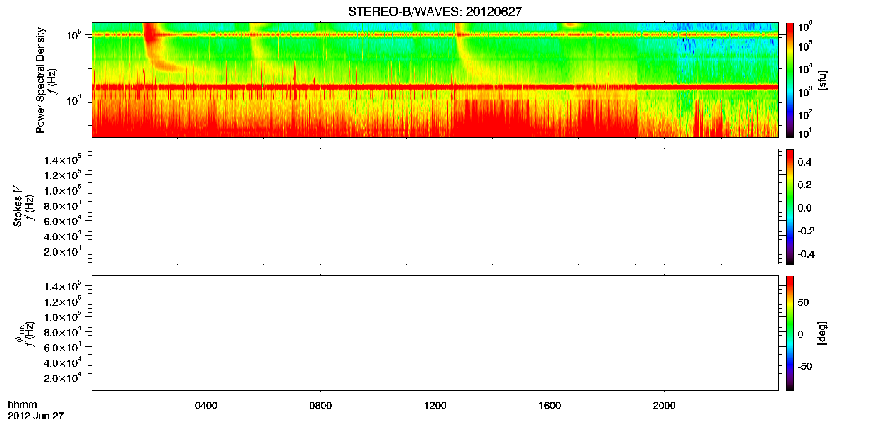Click the 8.0×10⁴ frequency tick in Stokes V panel

[63, 206]
